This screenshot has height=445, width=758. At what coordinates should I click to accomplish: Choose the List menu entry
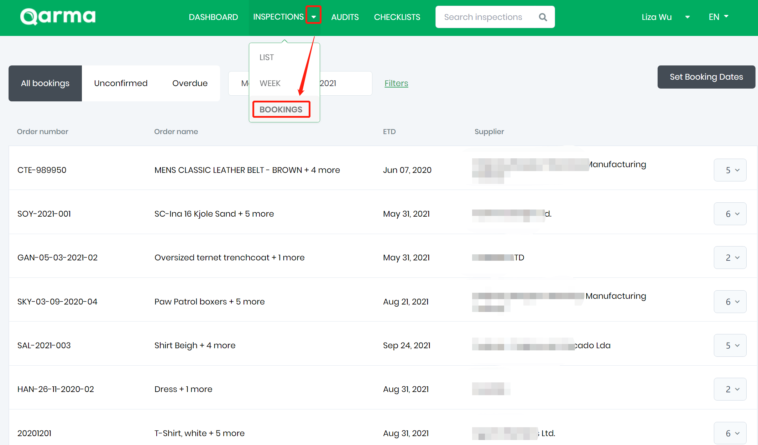pos(267,57)
